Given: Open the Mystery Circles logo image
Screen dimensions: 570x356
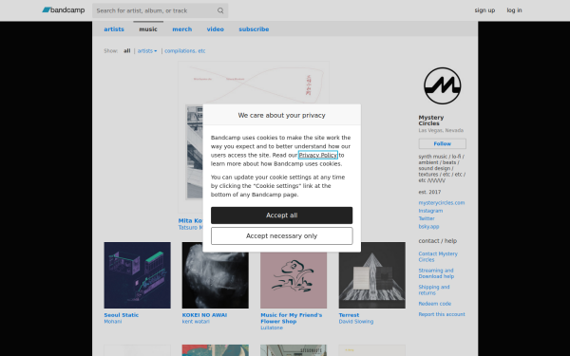Looking at the screenshot, I should 442,86.
